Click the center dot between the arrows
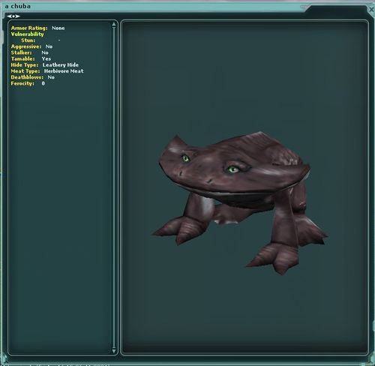The image size is (375, 366). click(x=13, y=16)
